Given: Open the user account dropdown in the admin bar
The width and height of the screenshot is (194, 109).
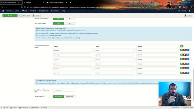Looking at the screenshot, I should [190, 11].
